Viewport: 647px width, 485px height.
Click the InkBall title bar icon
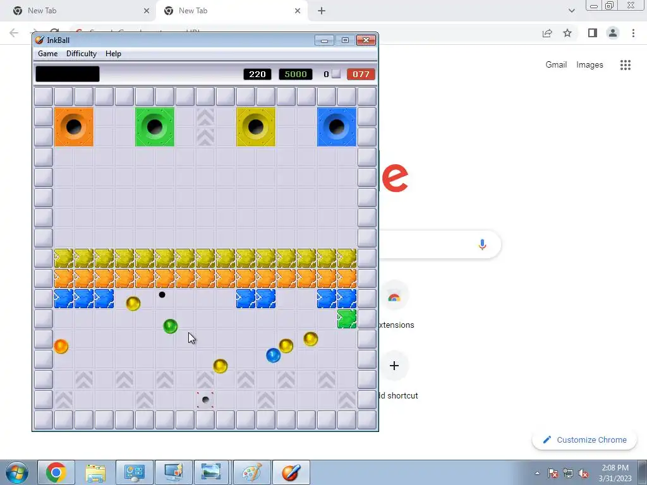coord(40,40)
